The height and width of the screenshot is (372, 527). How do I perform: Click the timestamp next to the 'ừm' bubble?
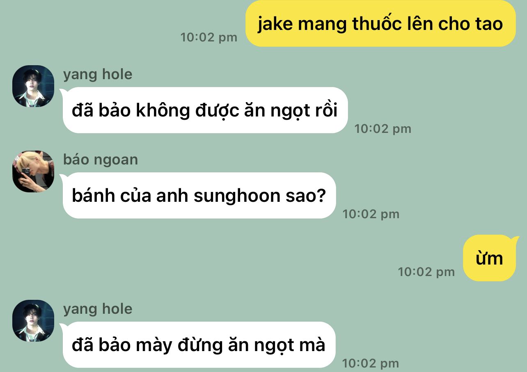click(x=426, y=272)
